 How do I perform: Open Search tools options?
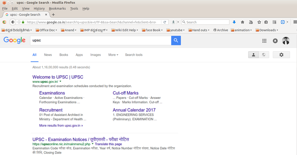(134, 55)
